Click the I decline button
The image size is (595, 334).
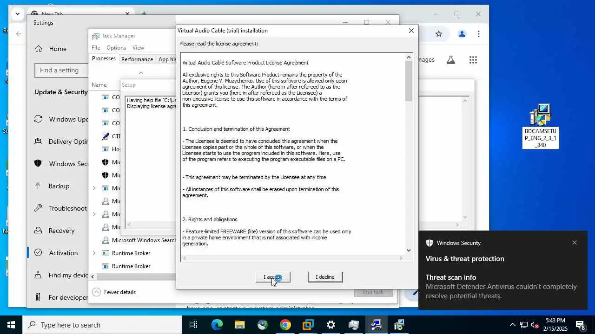pyautogui.click(x=325, y=277)
